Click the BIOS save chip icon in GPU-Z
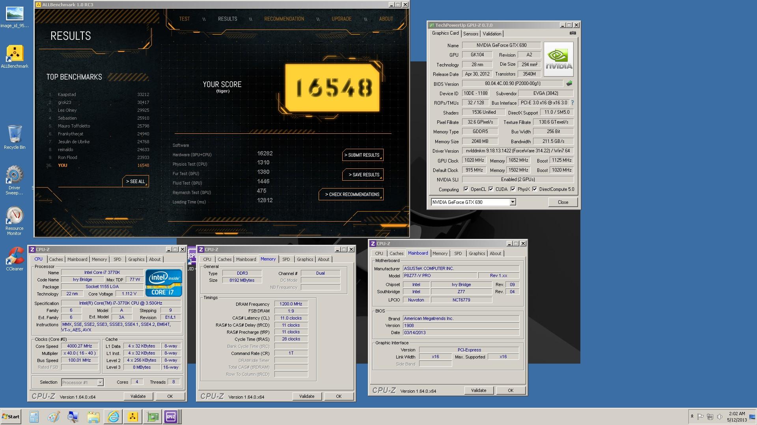 coord(569,83)
